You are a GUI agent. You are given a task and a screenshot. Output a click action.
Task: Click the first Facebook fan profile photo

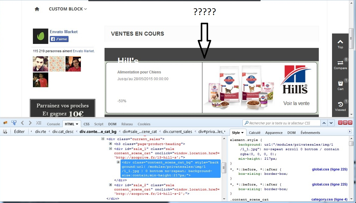click(x=40, y=64)
